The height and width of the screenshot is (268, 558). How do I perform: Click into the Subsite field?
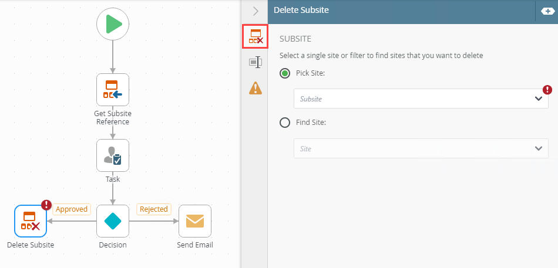[x=411, y=99]
